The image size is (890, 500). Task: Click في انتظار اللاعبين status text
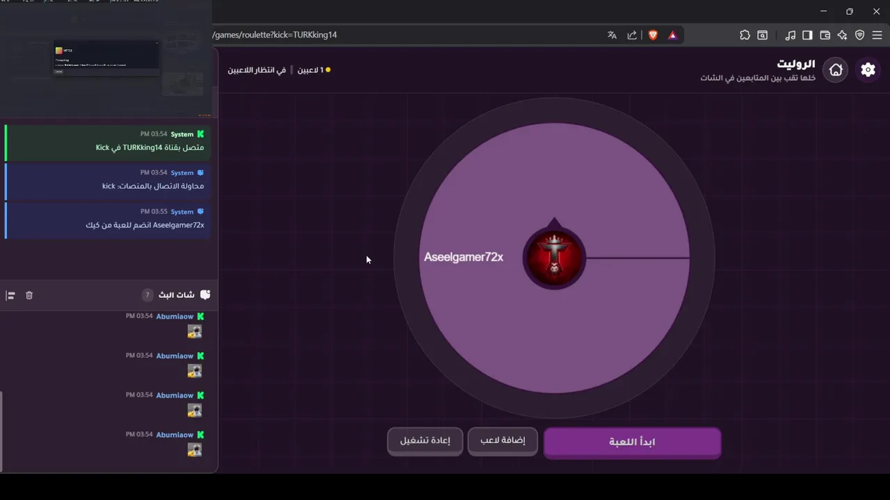[x=257, y=70]
